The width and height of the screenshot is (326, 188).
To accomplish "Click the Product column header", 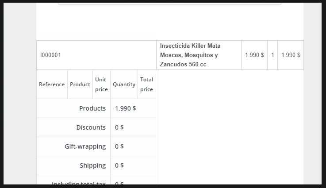I will point(80,84).
